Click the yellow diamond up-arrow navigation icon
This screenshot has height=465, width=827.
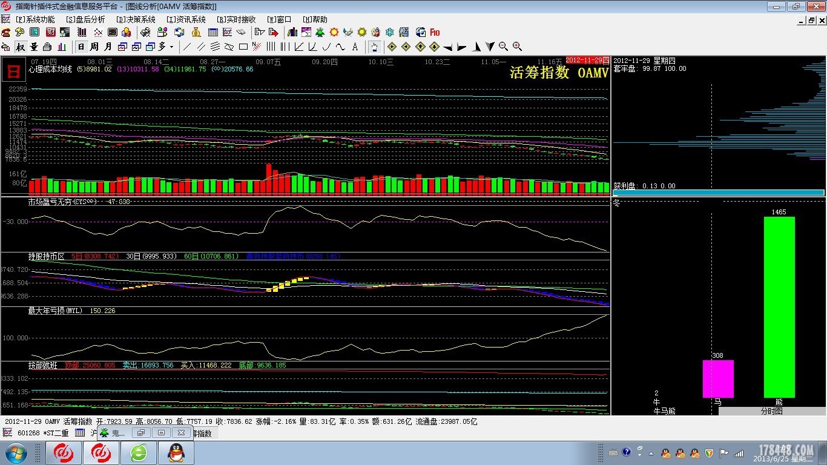(x=420, y=47)
